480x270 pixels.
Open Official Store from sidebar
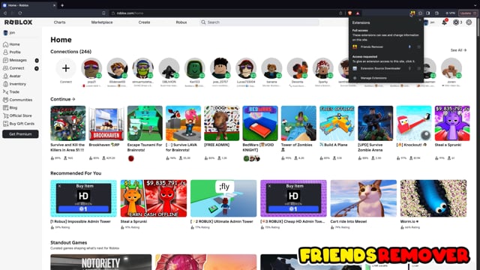point(18,115)
